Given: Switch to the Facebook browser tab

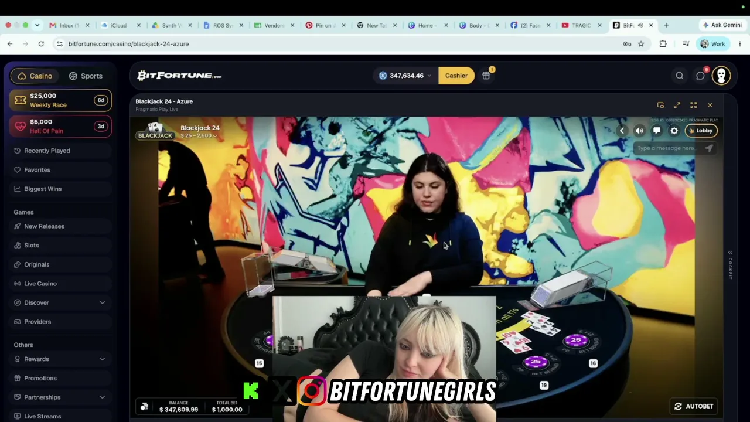Looking at the screenshot, I should [x=531, y=25].
